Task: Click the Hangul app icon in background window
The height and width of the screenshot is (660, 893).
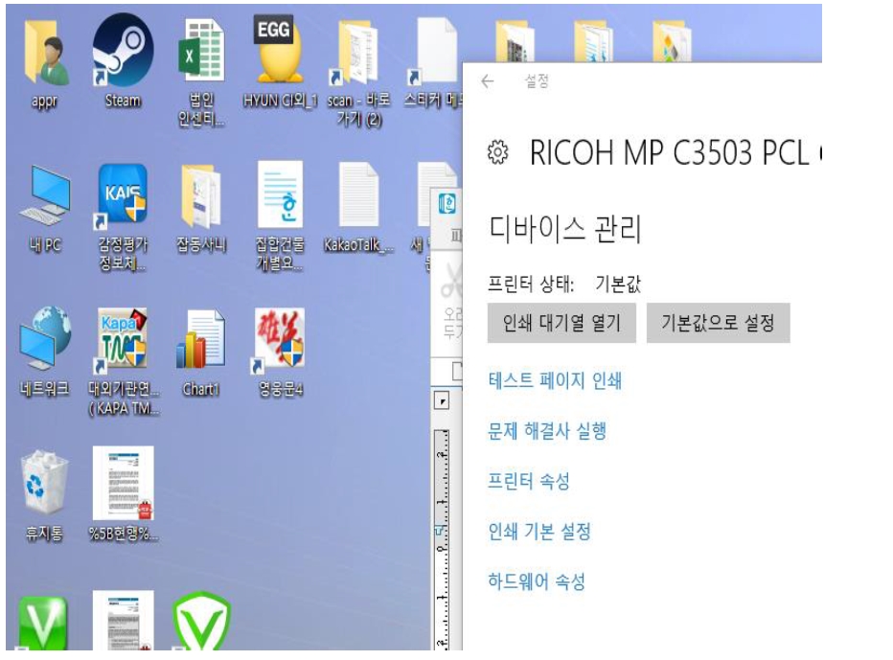Action: pos(447,203)
